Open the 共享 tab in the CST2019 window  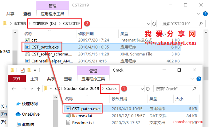pos(10,14)
